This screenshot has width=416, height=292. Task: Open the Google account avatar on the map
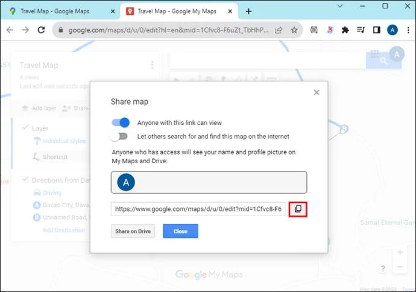397,54
